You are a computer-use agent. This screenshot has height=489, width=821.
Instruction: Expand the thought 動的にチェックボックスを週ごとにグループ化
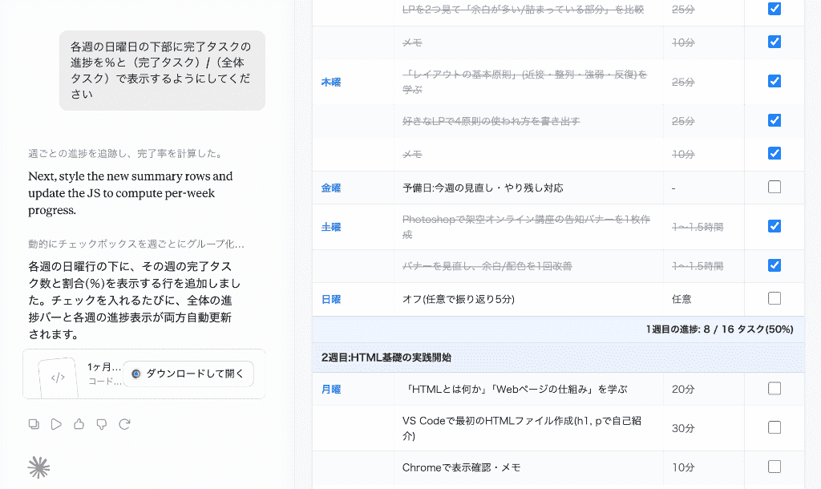pos(136,244)
